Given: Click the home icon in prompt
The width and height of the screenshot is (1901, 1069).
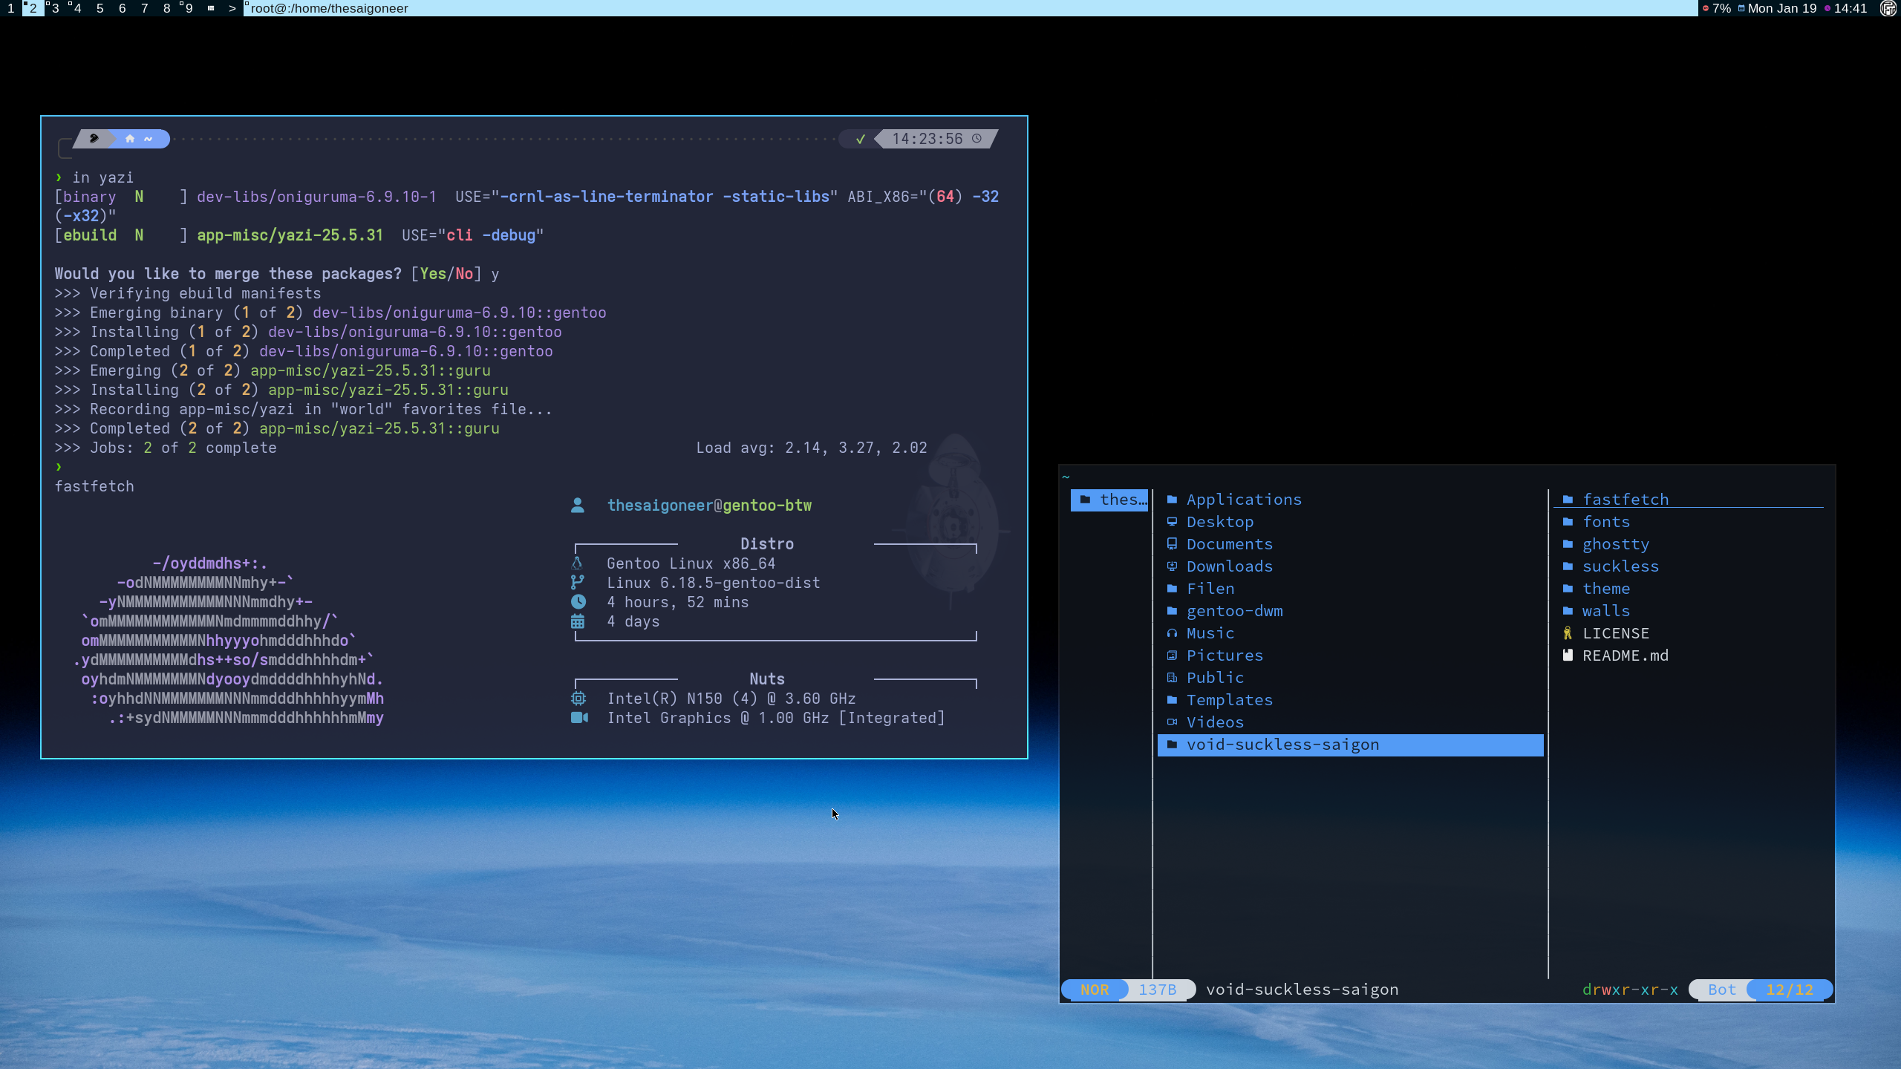Looking at the screenshot, I should click(130, 139).
